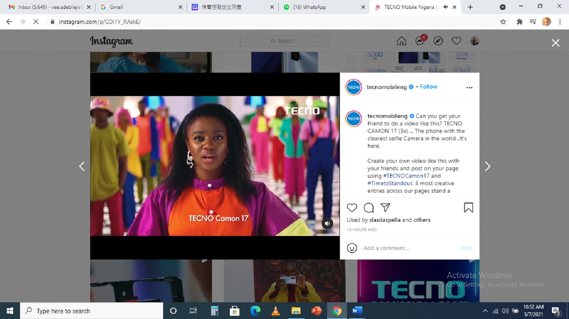569x319 pixels.
Task: Open Instagram home feed icon
Action: pos(401,41)
